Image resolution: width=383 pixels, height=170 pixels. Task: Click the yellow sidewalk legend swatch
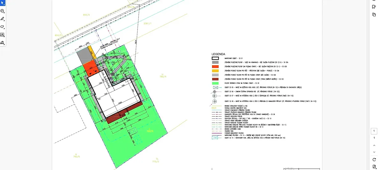tap(215, 70)
